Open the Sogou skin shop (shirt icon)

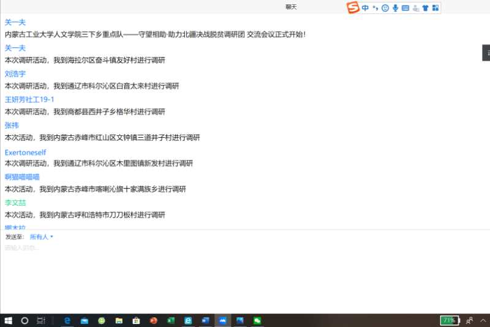click(x=425, y=8)
